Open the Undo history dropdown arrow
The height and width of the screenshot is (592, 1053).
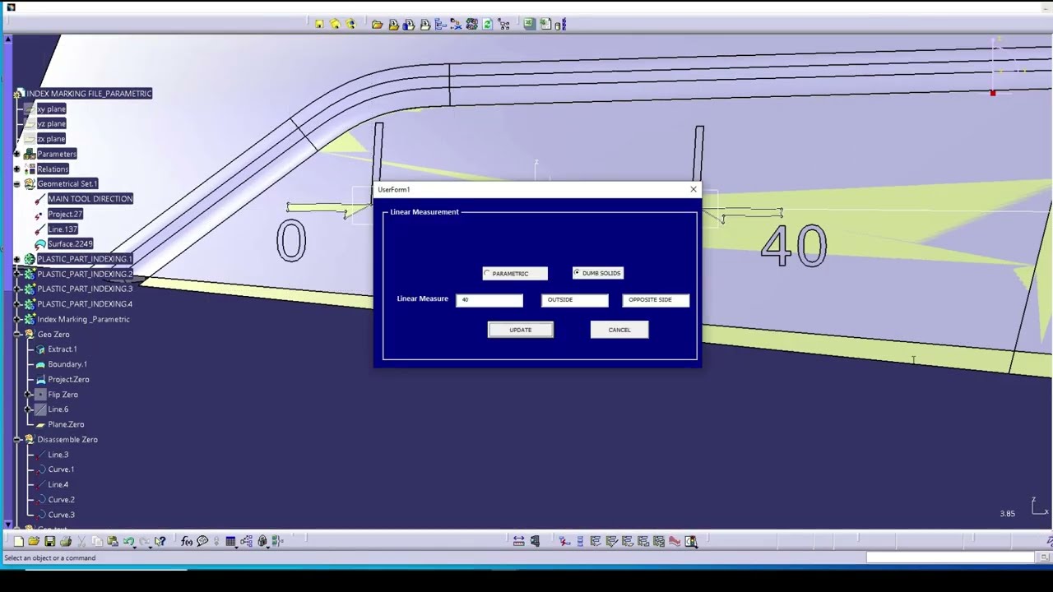pyautogui.click(x=135, y=547)
